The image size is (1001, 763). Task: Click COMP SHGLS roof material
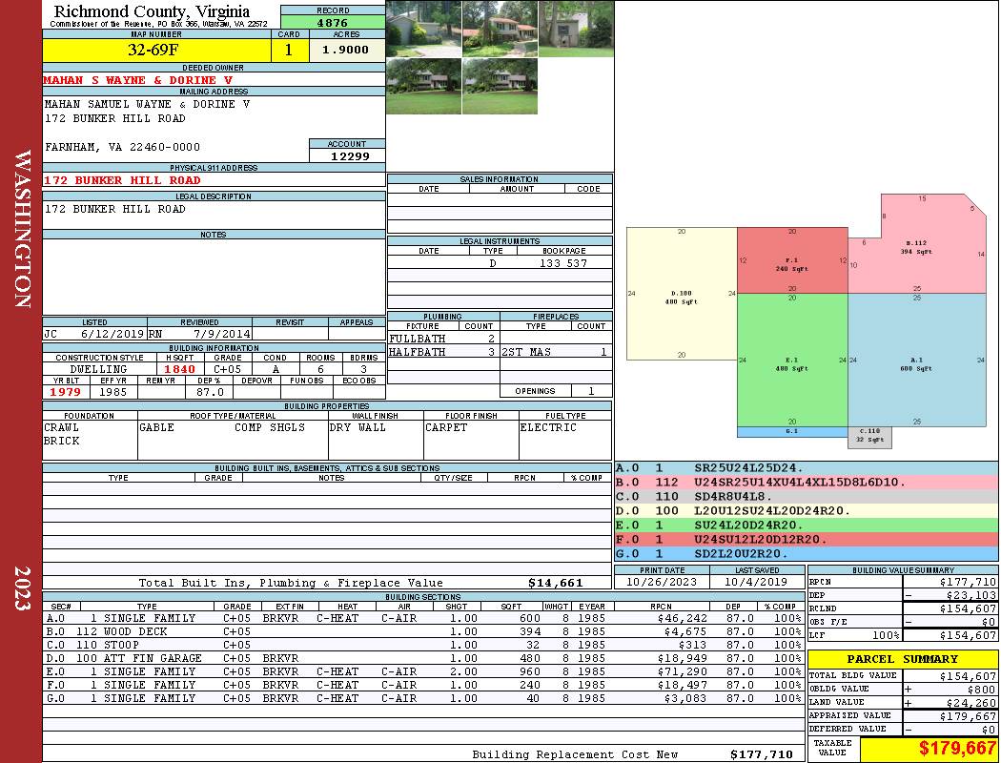pos(270,427)
